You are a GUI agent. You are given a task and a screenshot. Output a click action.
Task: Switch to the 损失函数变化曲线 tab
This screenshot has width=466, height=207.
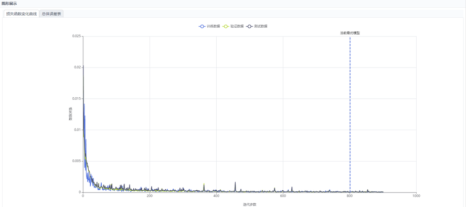(x=22, y=14)
